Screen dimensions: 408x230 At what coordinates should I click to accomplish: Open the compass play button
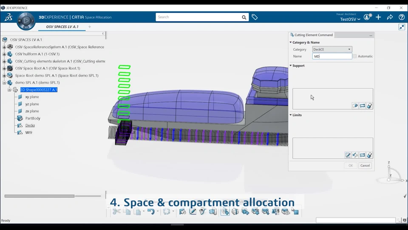point(26,20)
